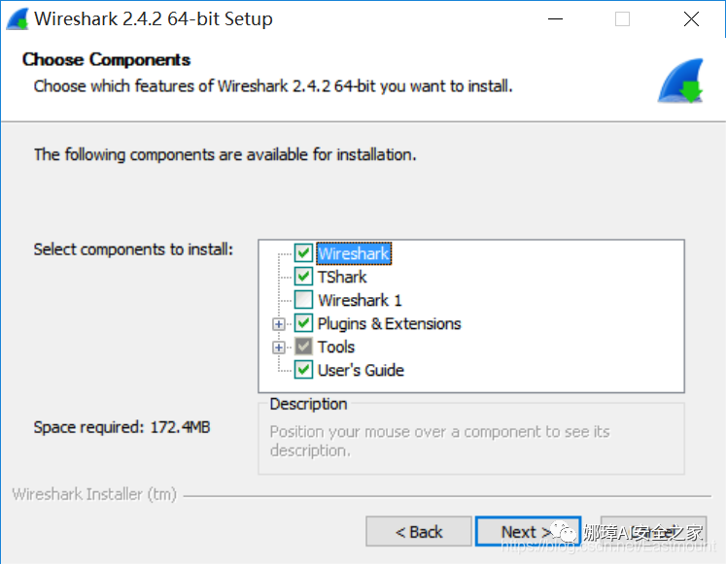Image resolution: width=726 pixels, height=564 pixels.
Task: Expand the Plugins & Extensions tree node
Action: click(x=278, y=324)
